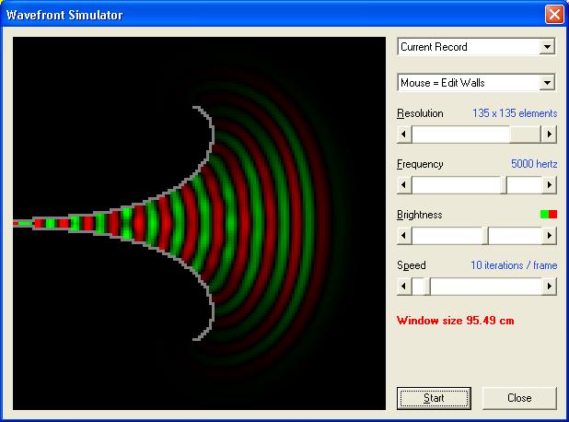Click the 5000 hertz value
The width and height of the screenshot is (569, 422).
point(534,164)
